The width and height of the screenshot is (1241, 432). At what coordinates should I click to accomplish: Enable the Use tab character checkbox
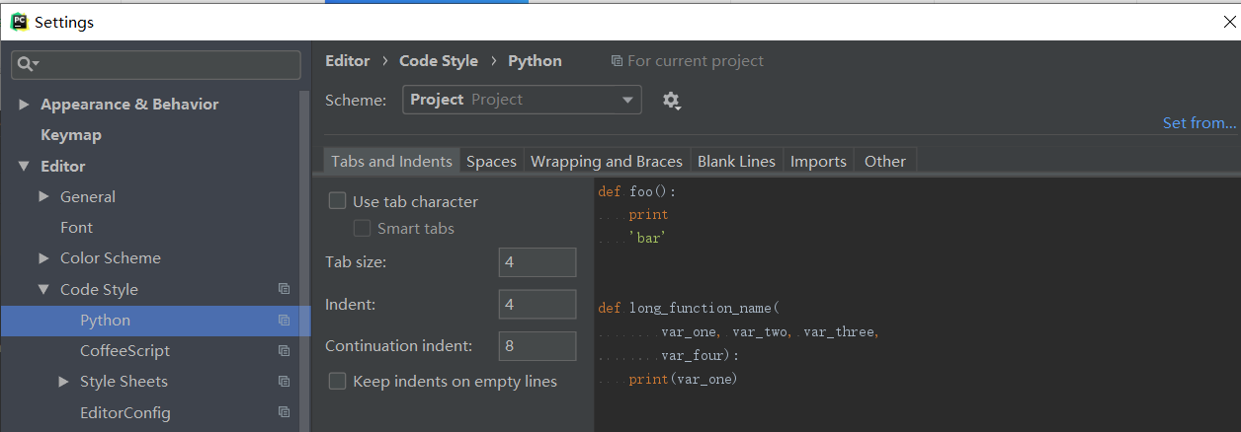pyautogui.click(x=337, y=201)
